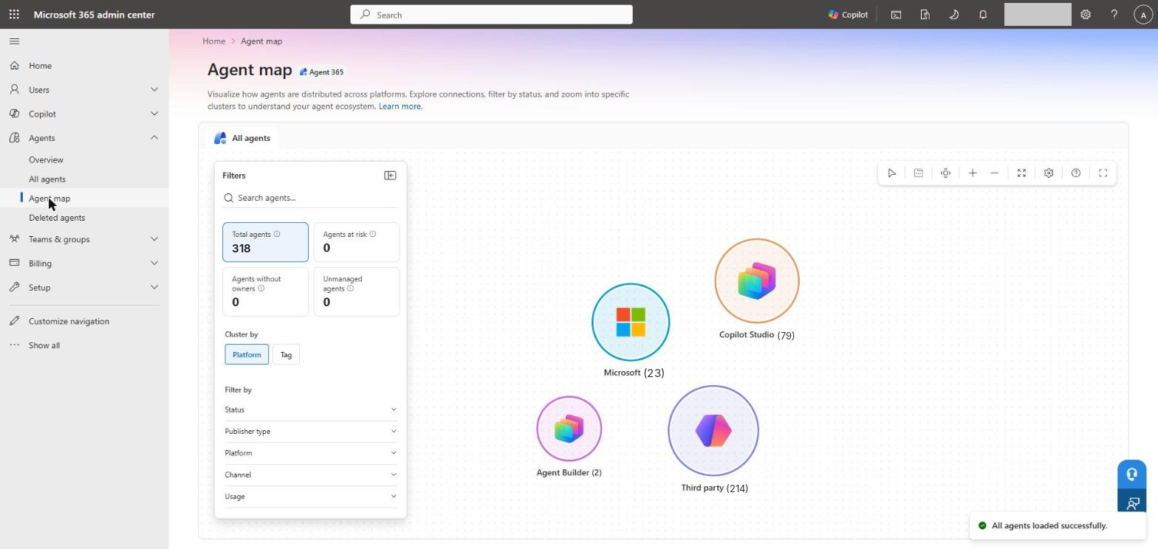Screen dimensions: 1158x549
Task: Expand the Platform filter dropdown
Action: coord(310,453)
